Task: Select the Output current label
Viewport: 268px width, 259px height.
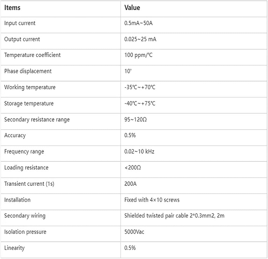Action: coord(22,39)
